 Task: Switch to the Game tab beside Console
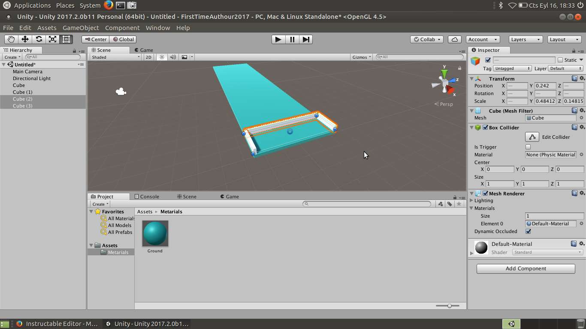[230, 197]
